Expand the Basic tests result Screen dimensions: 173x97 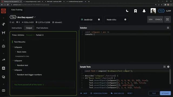pos(16,52)
